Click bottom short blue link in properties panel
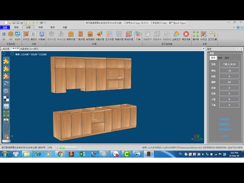The height and width of the screenshot is (183, 244). point(225,136)
